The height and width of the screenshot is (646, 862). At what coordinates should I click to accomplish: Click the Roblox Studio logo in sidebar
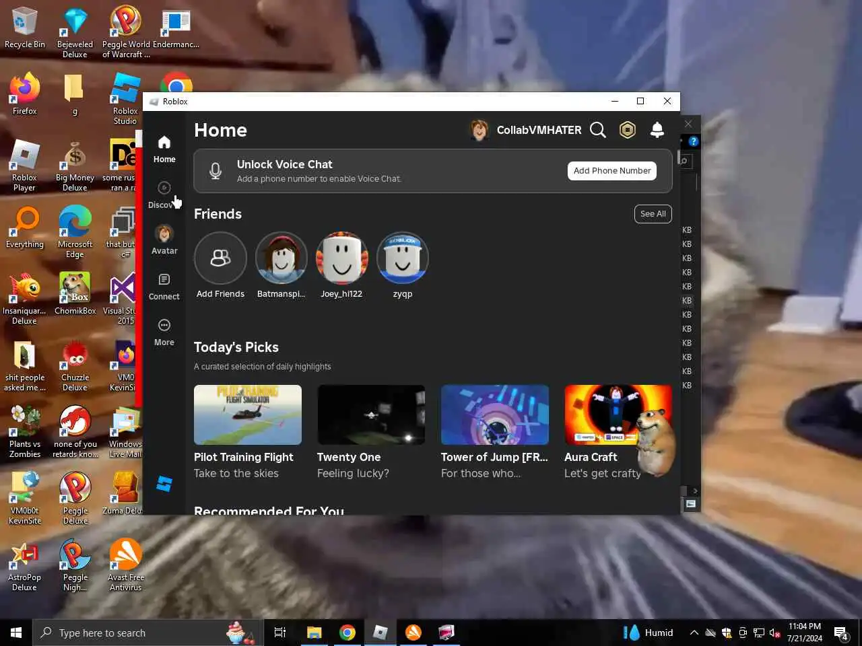pos(164,484)
